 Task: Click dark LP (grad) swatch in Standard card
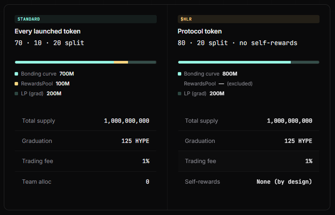16,93
